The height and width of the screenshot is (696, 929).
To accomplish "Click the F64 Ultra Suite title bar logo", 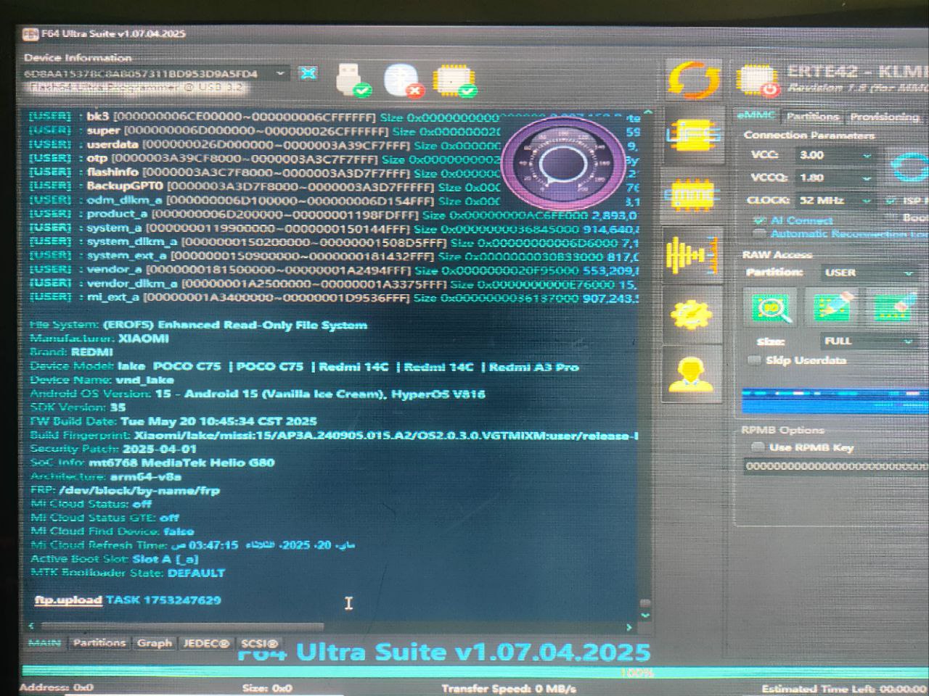I will 30,34.
